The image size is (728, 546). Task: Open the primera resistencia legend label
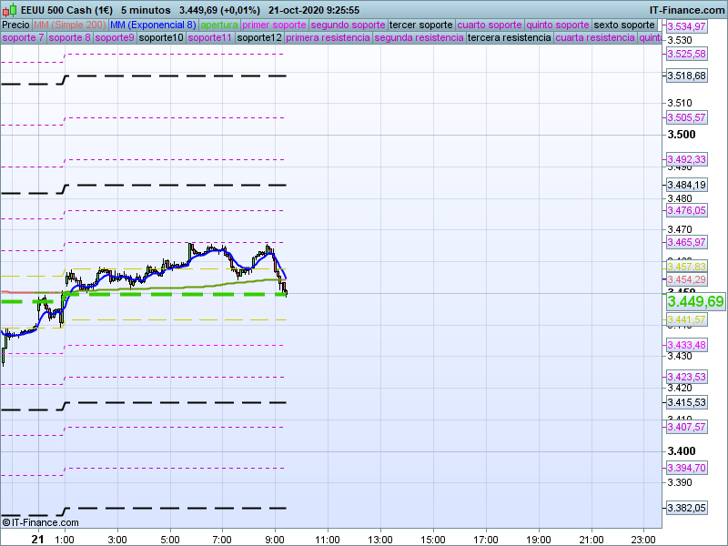328,38
